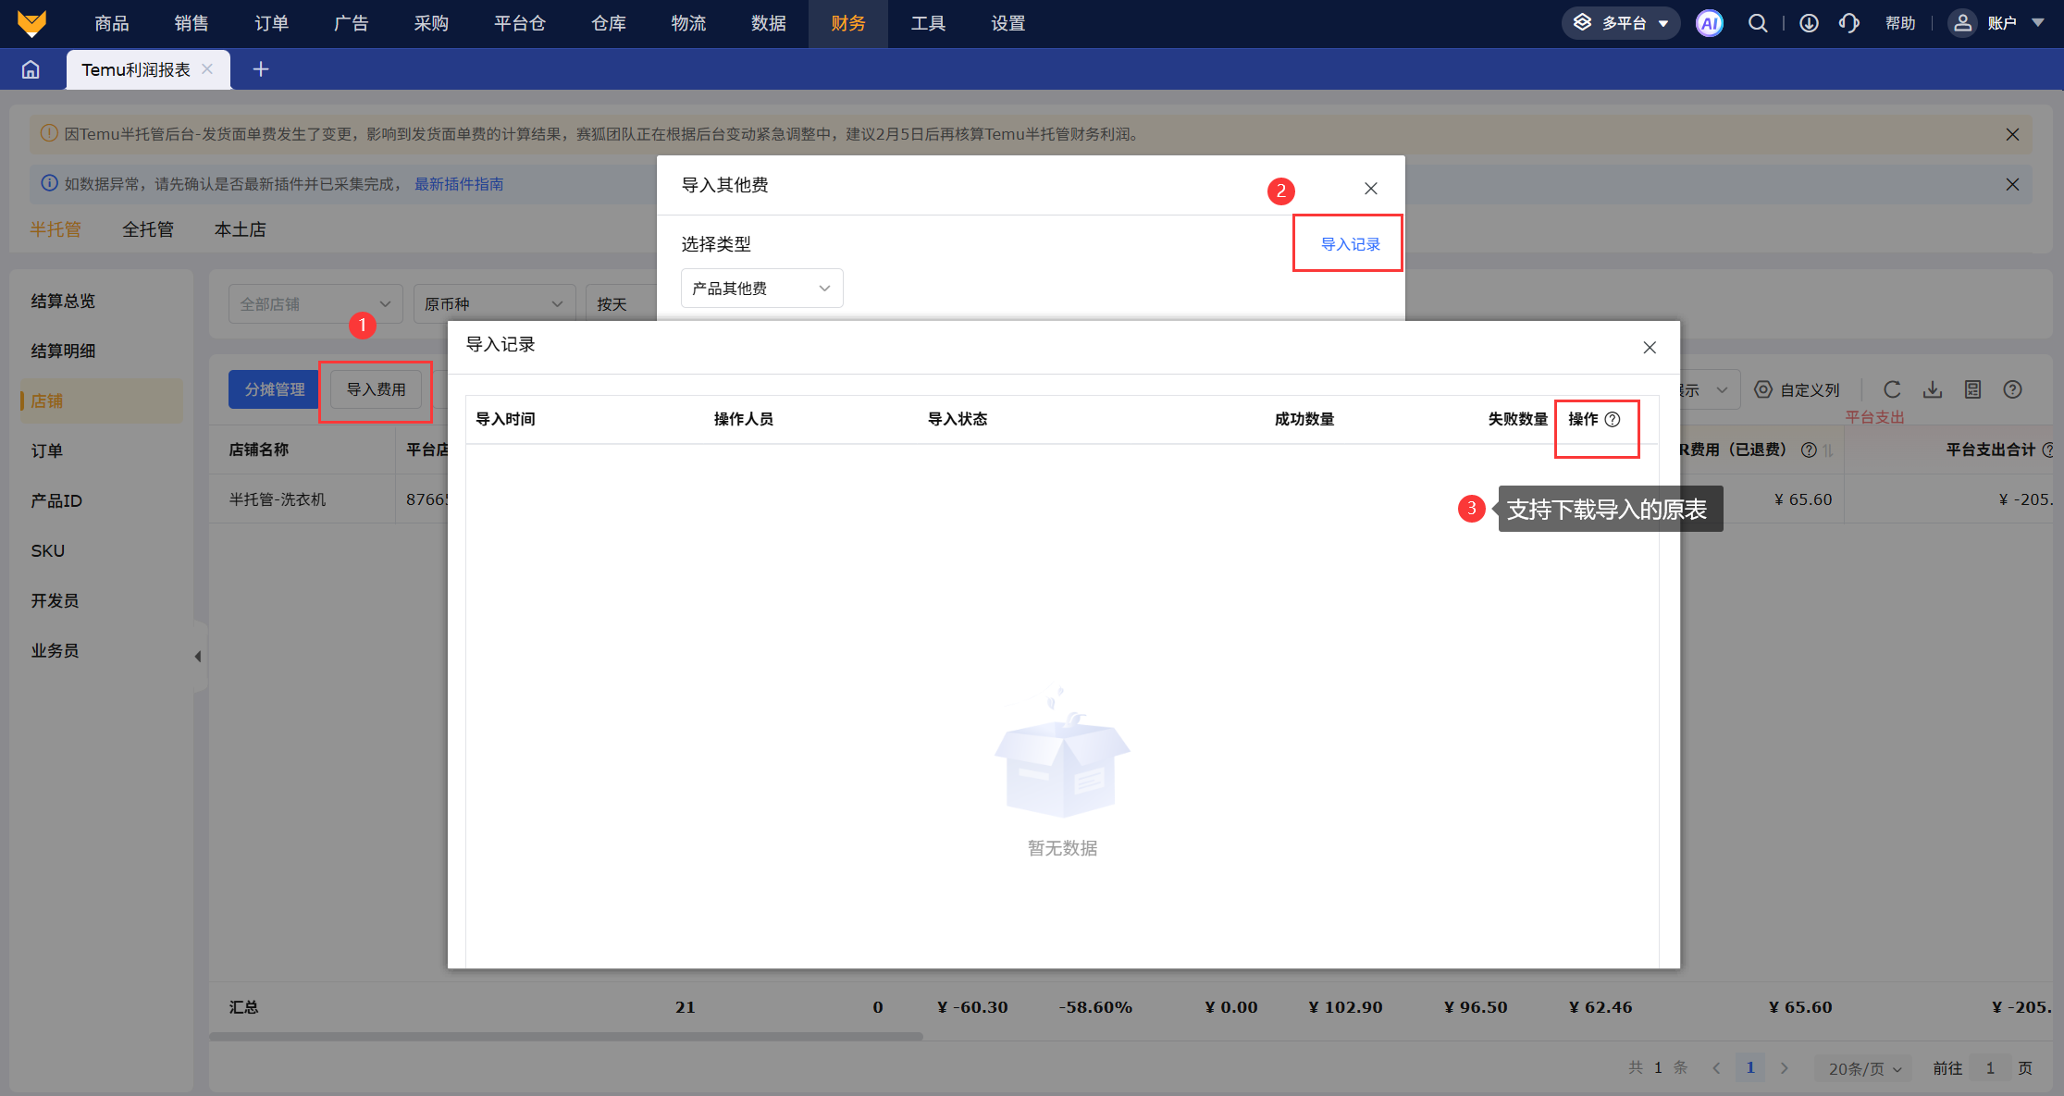Screen dimensions: 2064x1096
Task: Open the 财务 menu in top navigation
Action: [x=847, y=23]
